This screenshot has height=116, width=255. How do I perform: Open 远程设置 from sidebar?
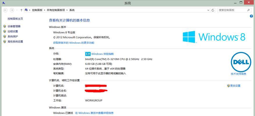tap(13, 31)
